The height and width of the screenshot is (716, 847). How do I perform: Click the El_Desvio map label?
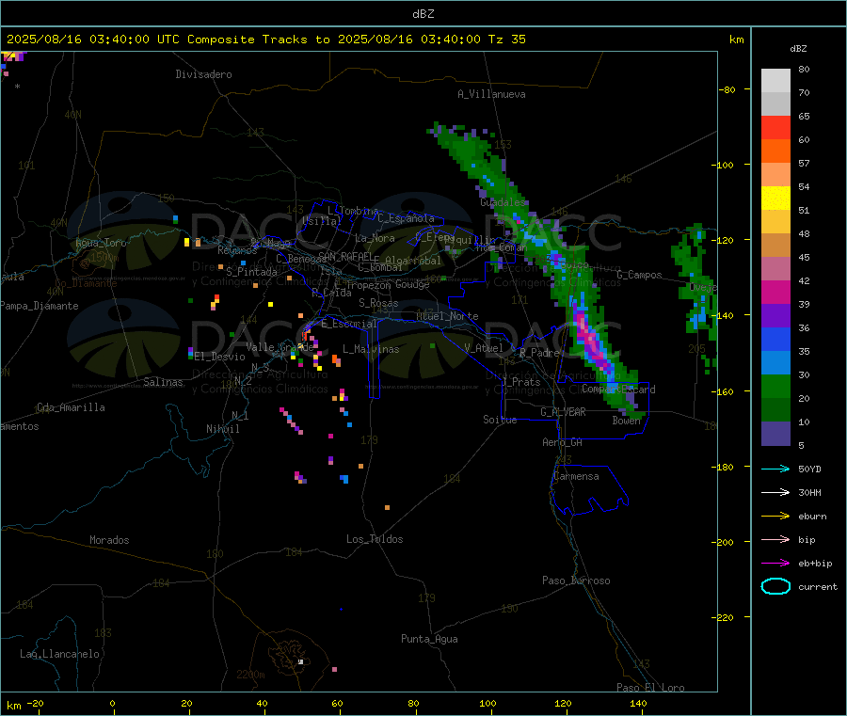click(x=219, y=357)
